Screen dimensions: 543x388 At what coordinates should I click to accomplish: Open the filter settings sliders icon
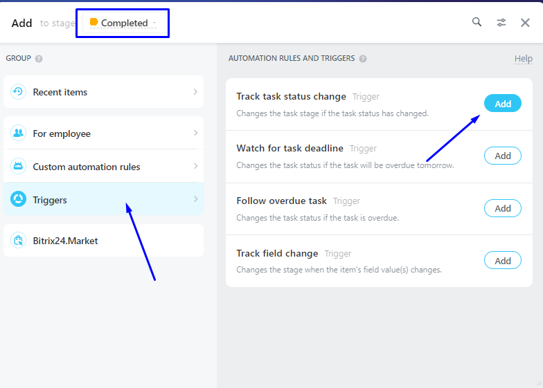point(501,23)
